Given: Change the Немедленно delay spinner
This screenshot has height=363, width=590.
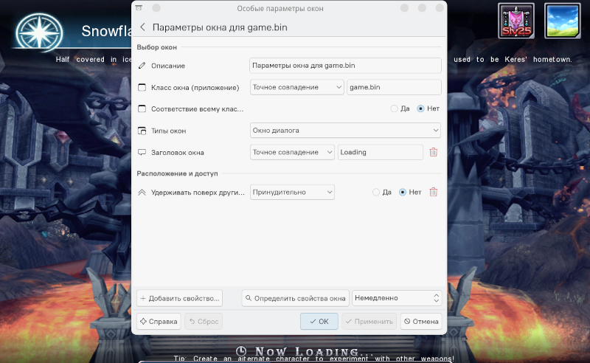Looking at the screenshot, I should 397,298.
